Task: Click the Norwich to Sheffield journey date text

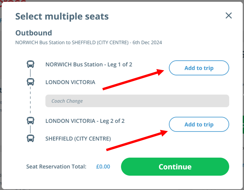Action: point(89,42)
